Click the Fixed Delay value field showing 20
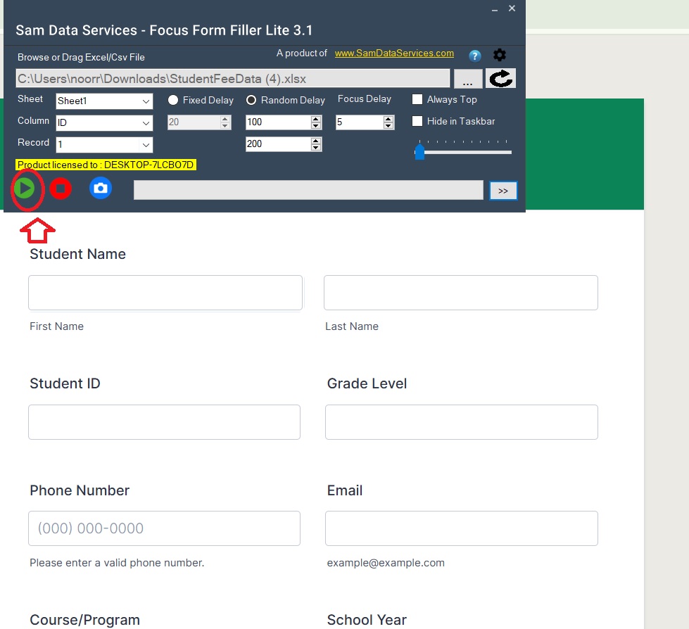The image size is (689, 629). 199,122
